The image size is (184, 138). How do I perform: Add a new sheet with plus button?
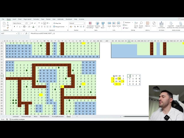coord(77,116)
